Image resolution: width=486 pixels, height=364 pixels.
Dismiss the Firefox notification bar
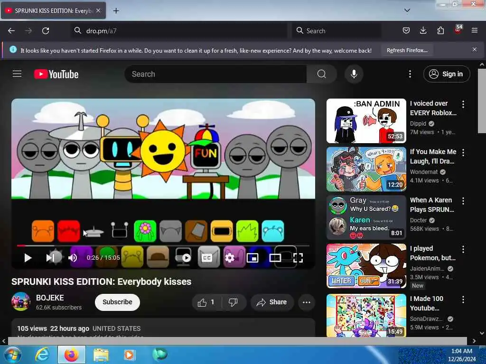(475, 49)
